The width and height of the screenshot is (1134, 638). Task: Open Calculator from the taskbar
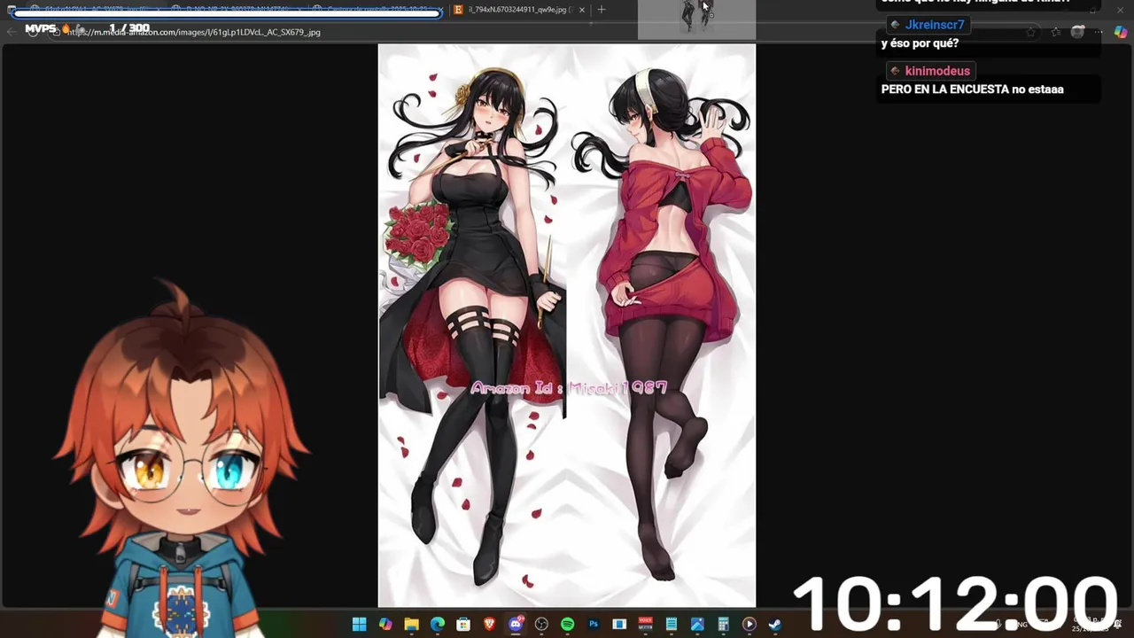coord(723,625)
